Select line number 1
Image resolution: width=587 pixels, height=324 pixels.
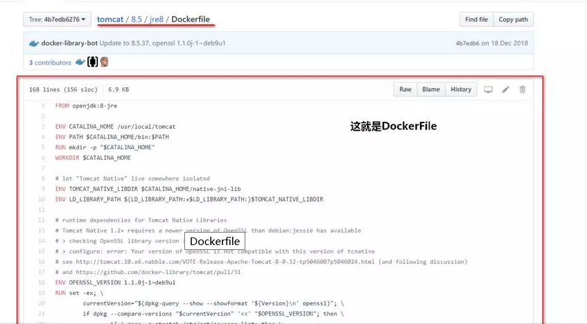click(x=43, y=106)
